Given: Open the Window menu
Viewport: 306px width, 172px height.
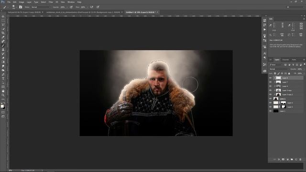Looking at the screenshot, I should [71, 2].
